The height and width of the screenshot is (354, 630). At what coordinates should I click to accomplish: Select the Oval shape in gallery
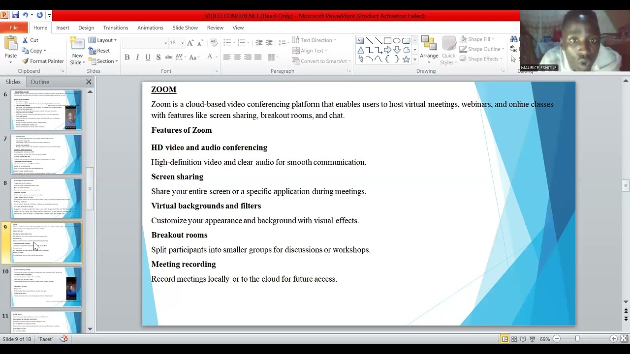(x=397, y=41)
